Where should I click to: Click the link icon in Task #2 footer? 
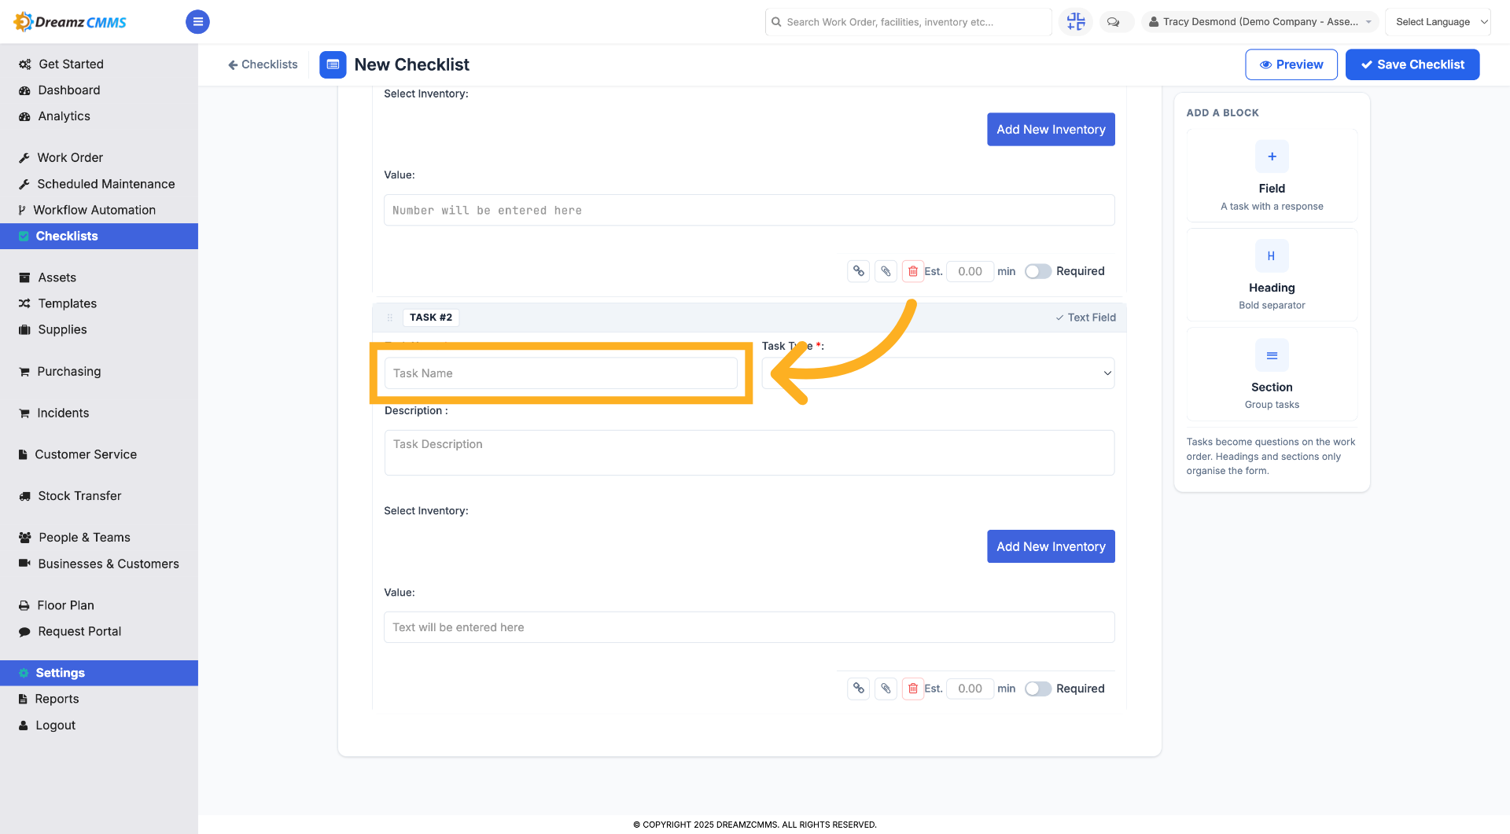(x=859, y=689)
